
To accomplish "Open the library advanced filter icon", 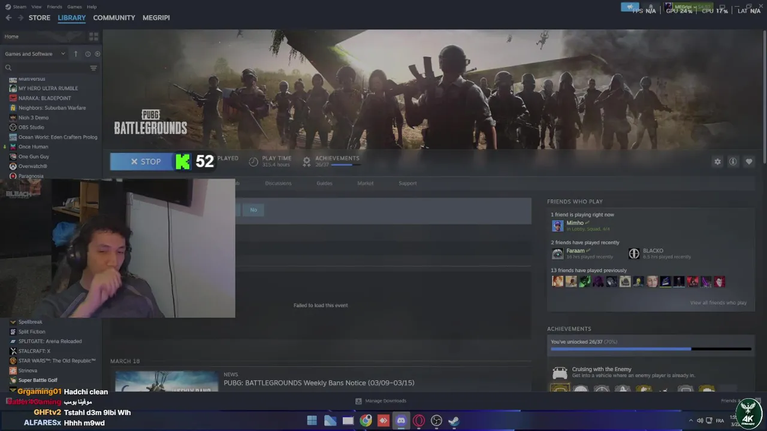I will point(93,68).
